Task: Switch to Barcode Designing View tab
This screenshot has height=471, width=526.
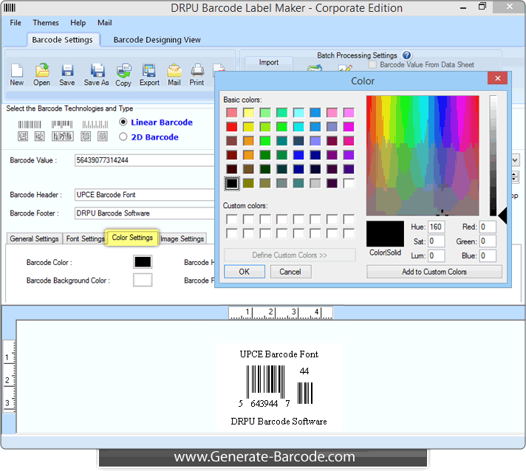Action: pos(157,40)
